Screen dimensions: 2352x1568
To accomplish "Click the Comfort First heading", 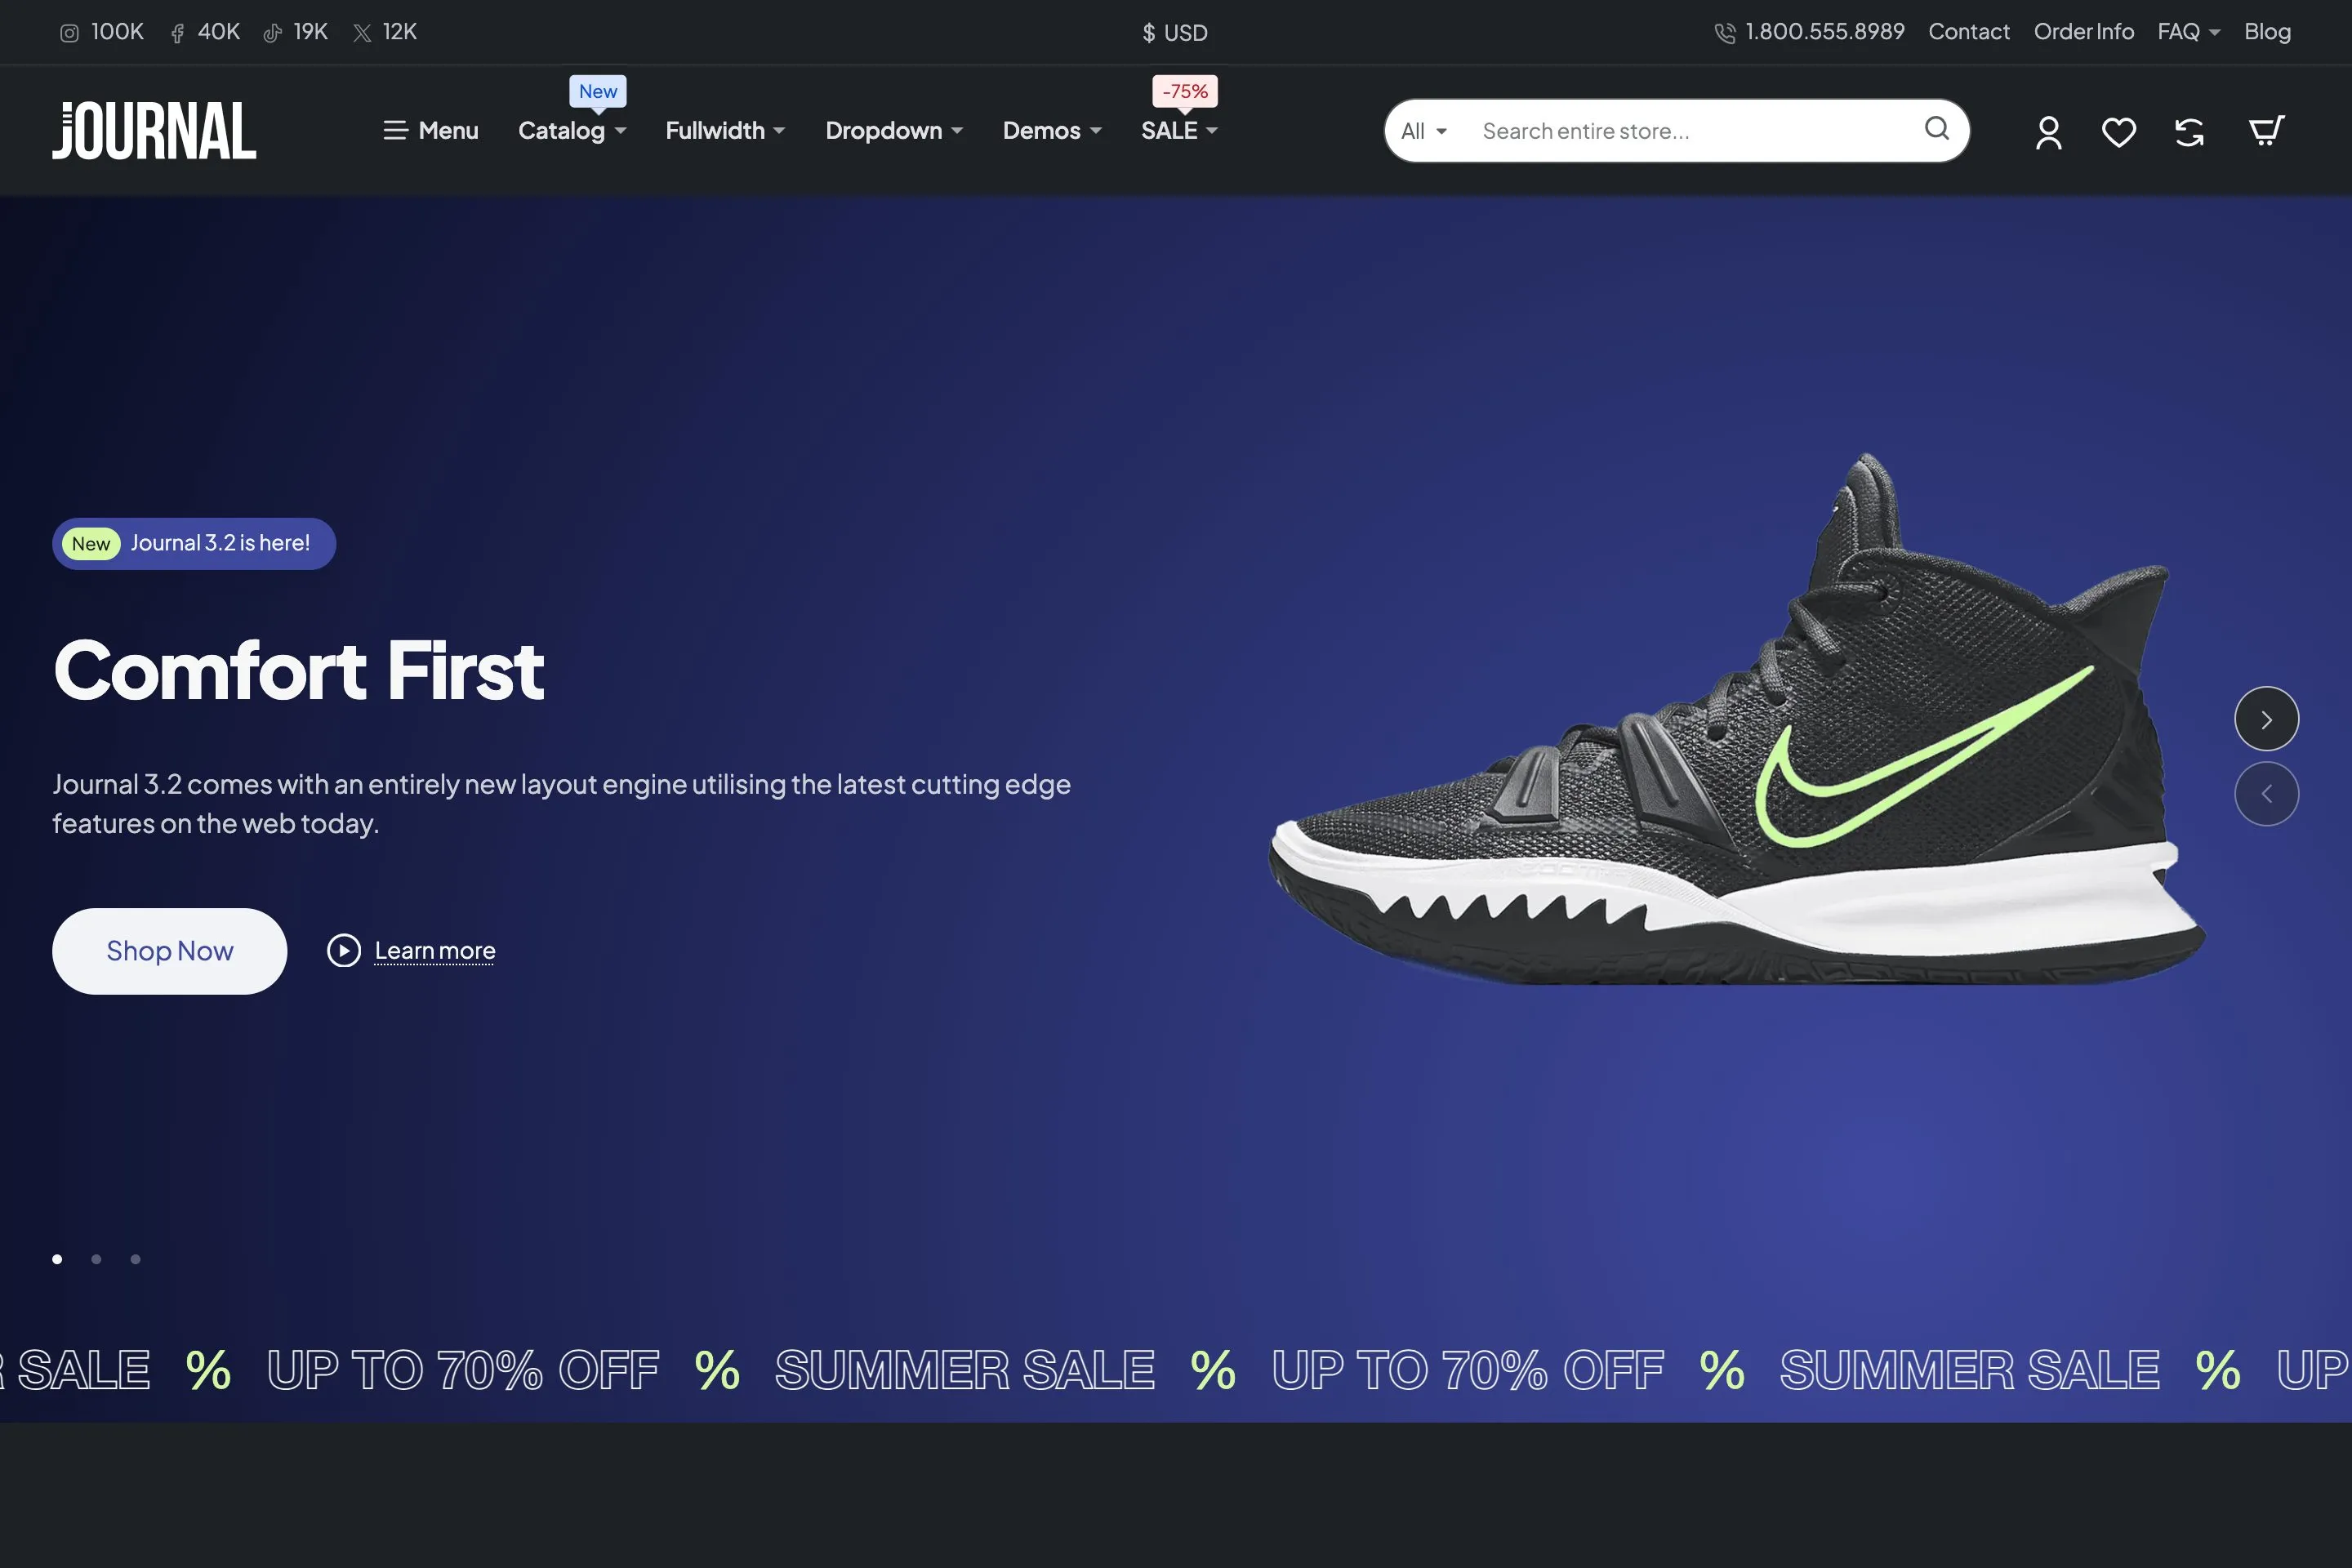I will [298, 670].
